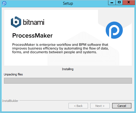Click the disabled Back button
Viewport: 136px width, 113px height.
click(x=78, y=106)
